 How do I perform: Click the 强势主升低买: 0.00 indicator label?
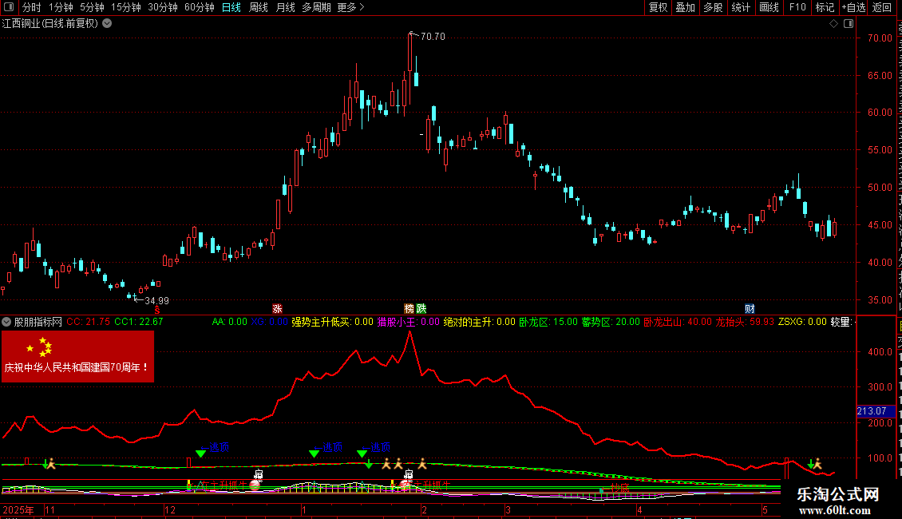[x=332, y=322]
